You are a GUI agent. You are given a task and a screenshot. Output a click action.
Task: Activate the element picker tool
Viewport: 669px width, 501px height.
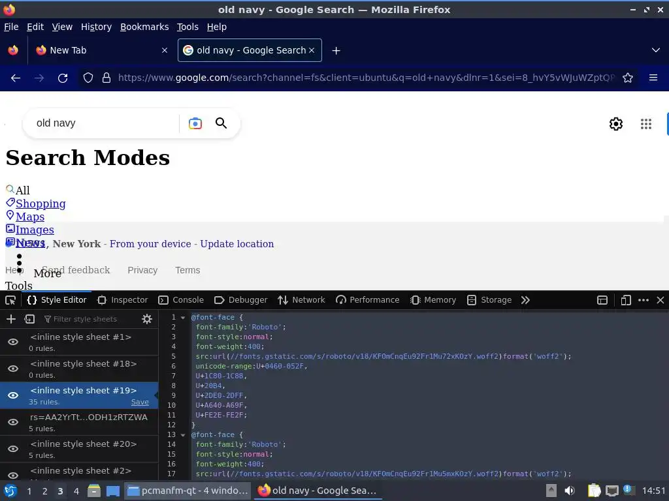(x=10, y=300)
